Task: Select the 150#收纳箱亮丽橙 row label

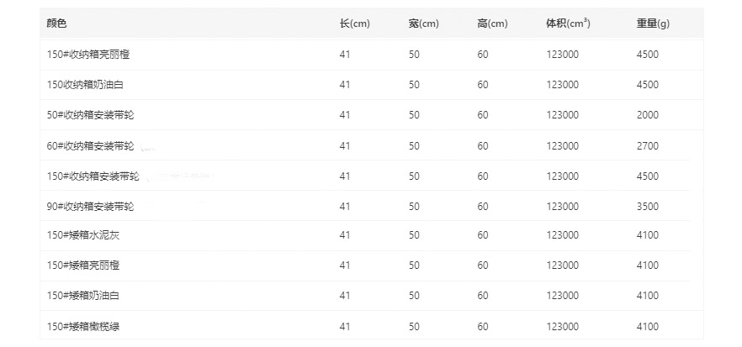Action: click(88, 55)
